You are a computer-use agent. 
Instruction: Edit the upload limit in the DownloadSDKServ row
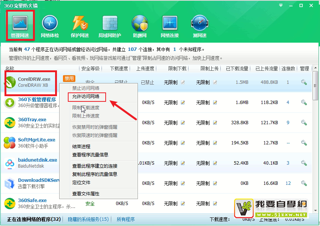point(215,183)
